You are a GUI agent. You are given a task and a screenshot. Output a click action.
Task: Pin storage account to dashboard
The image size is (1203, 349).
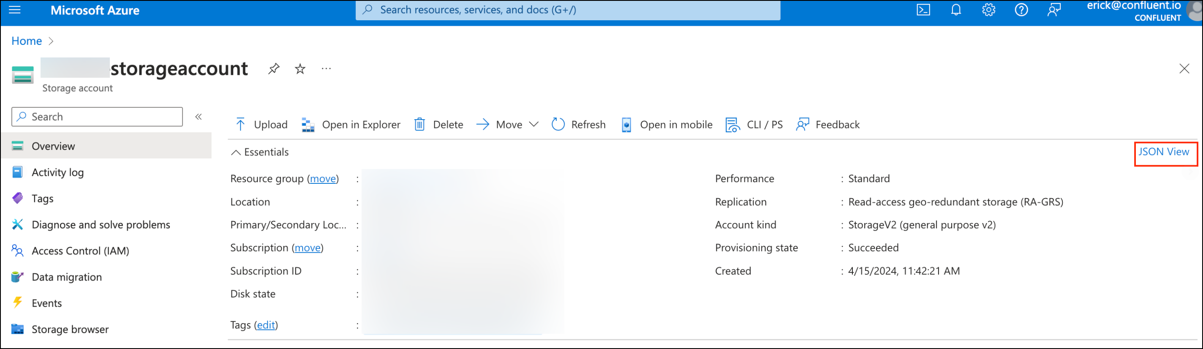274,69
